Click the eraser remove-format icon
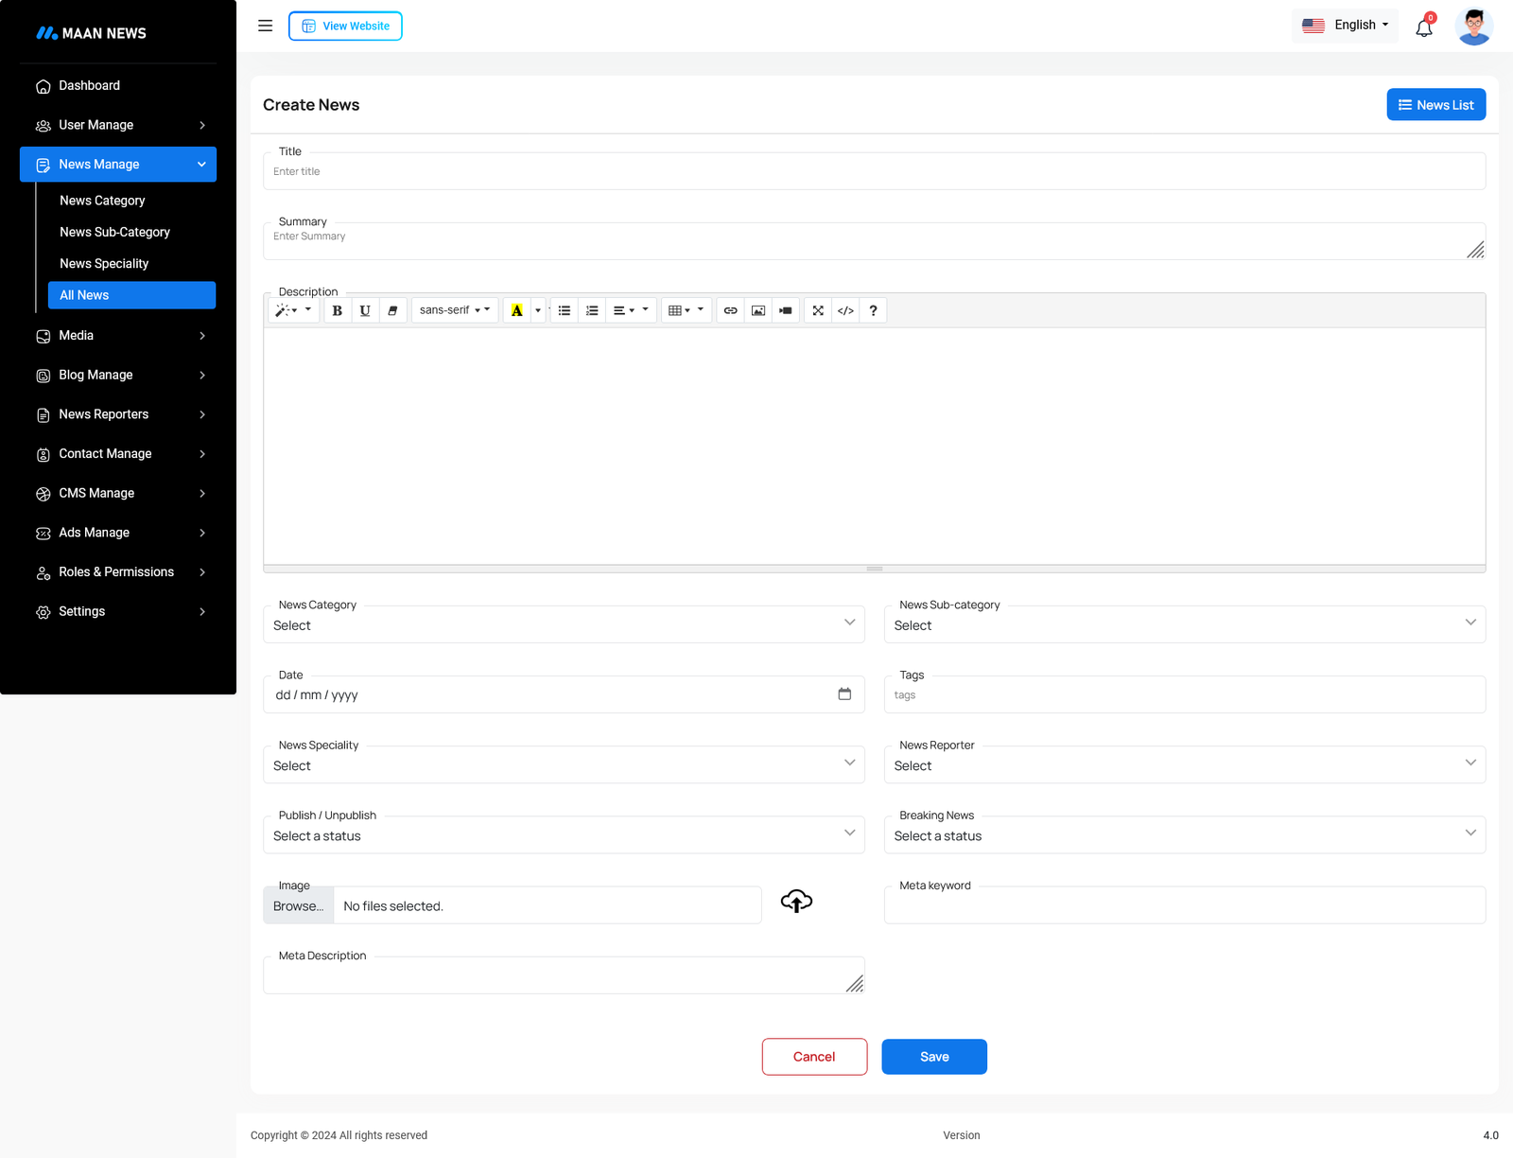Viewport: 1513px width, 1158px height. tap(392, 310)
